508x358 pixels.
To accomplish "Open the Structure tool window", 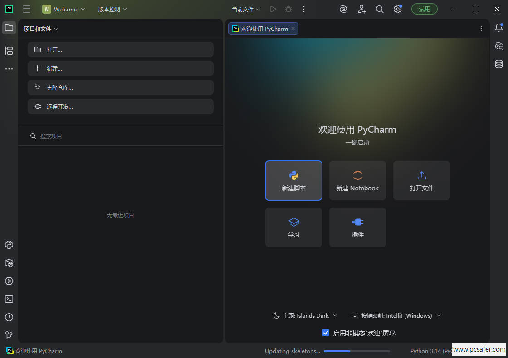I will tap(9, 51).
